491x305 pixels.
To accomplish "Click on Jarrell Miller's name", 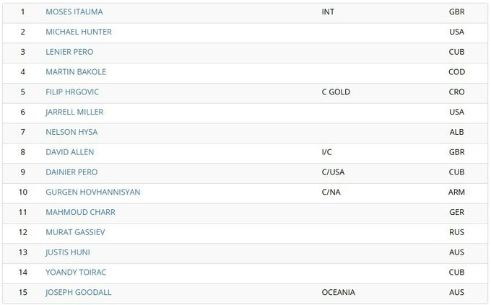I will click(x=74, y=112).
